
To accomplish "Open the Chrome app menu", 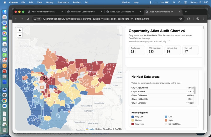I will pos(13,2).
